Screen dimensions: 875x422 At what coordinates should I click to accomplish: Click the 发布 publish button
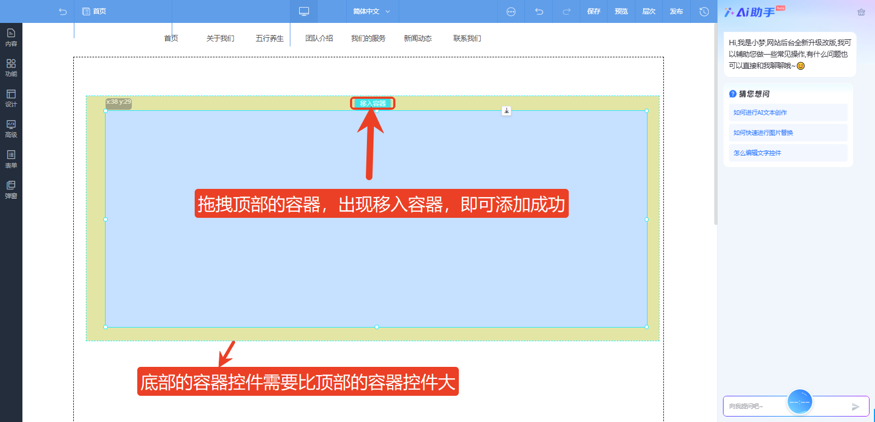pos(676,11)
